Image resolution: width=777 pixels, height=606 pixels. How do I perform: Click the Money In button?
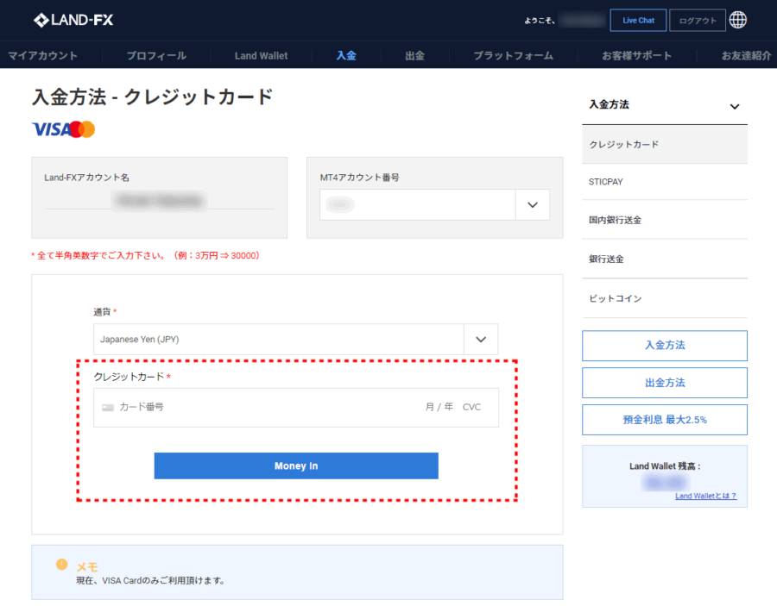pos(296,466)
